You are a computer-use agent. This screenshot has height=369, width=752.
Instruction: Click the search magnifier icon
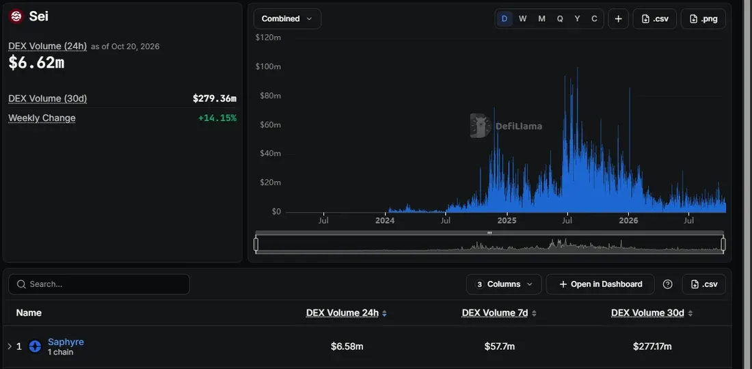point(21,284)
